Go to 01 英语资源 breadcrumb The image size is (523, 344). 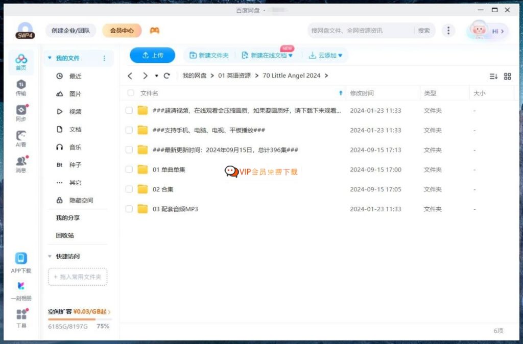[234, 76]
